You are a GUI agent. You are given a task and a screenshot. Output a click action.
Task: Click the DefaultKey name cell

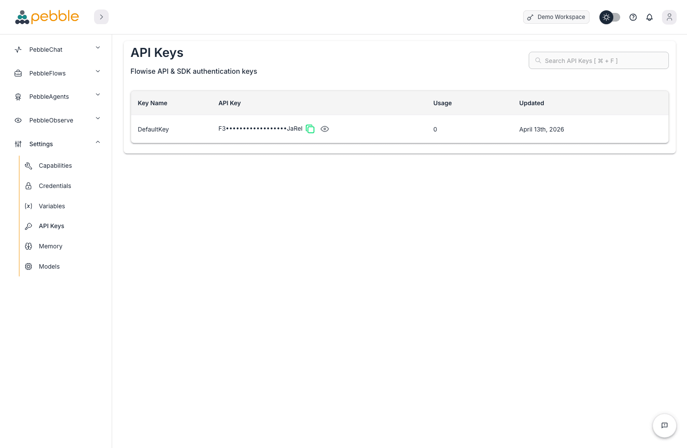tap(153, 129)
